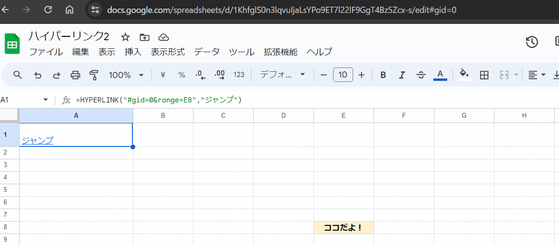Open the データ menu
The image size is (559, 245).
coord(207,52)
